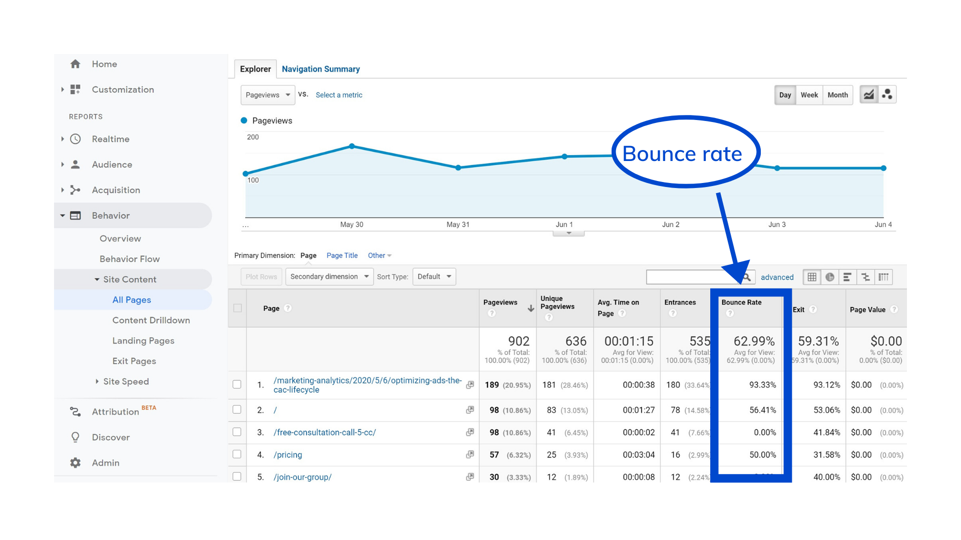Check the row 1 marketing-analytics checkbox
This screenshot has width=961, height=540.
pos(237,384)
